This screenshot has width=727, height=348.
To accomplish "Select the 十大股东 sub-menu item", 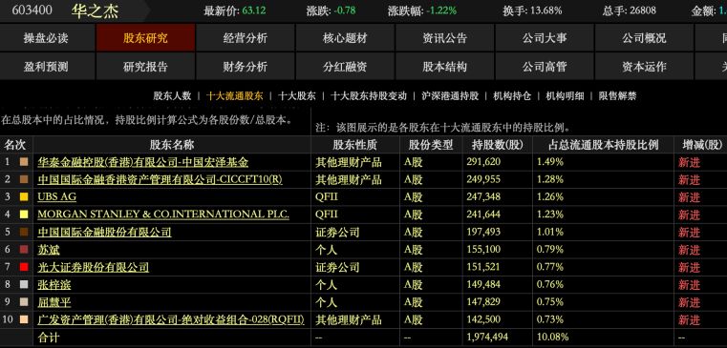I will 297,96.
